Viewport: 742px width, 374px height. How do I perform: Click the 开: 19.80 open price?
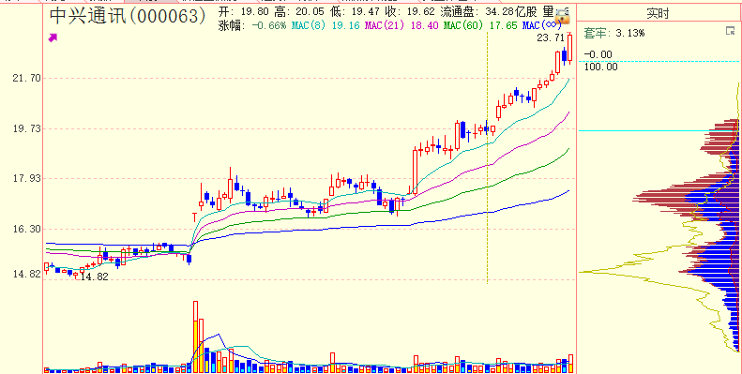tap(243, 11)
